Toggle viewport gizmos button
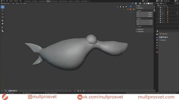This screenshot has height=100, width=179. tap(136, 4)
